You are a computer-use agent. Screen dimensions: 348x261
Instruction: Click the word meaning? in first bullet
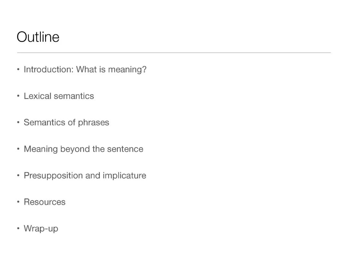point(127,70)
